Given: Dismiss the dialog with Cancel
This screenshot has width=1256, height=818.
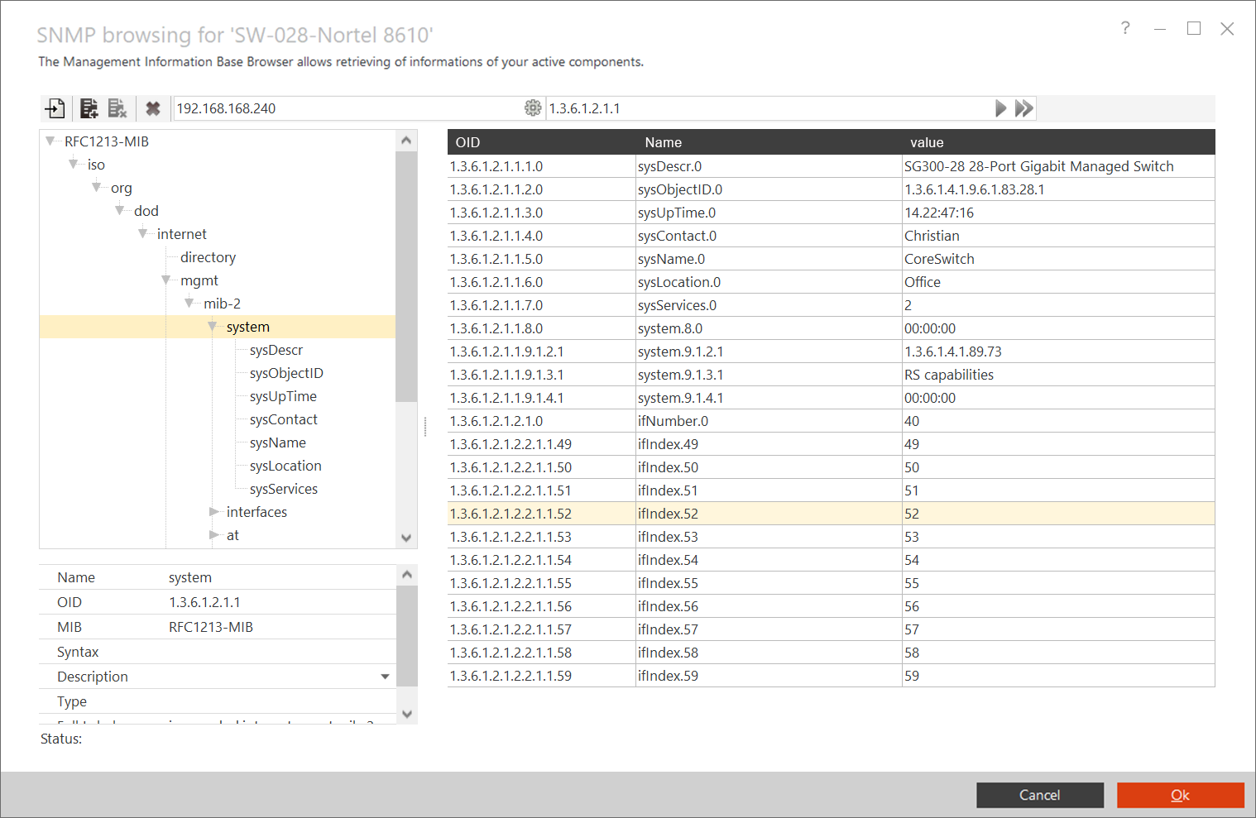Looking at the screenshot, I should tap(1039, 795).
